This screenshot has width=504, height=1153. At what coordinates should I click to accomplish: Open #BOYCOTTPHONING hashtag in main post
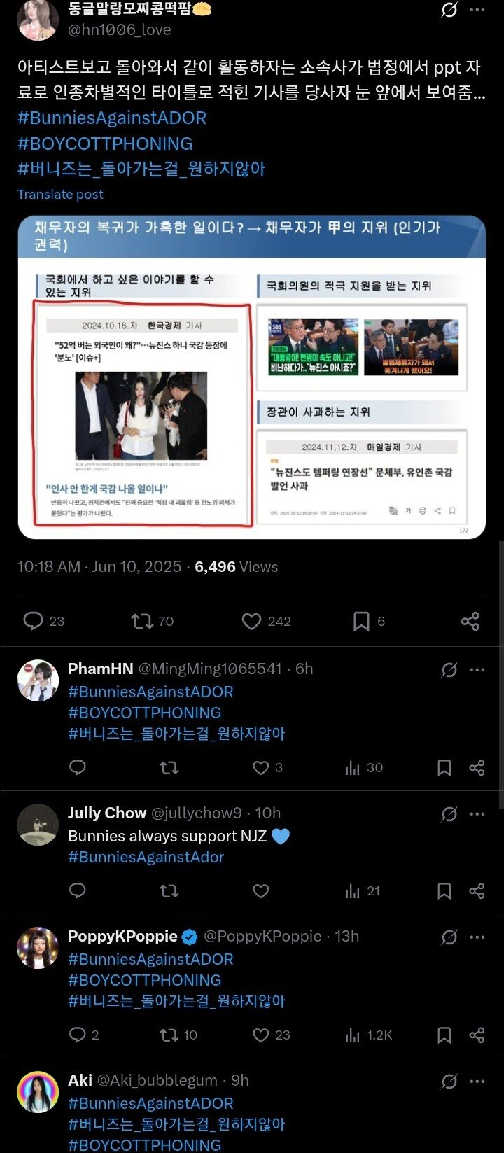[105, 144]
